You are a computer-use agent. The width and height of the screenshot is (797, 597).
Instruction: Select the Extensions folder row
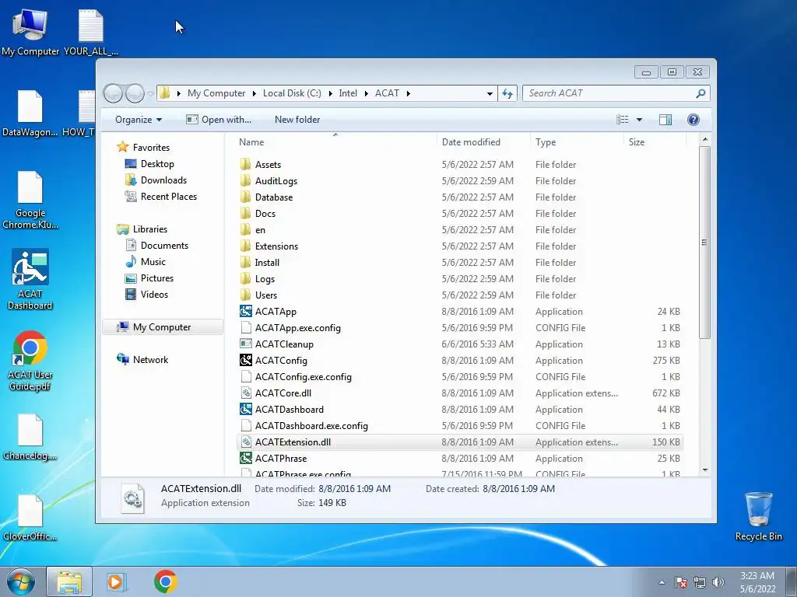(x=459, y=246)
